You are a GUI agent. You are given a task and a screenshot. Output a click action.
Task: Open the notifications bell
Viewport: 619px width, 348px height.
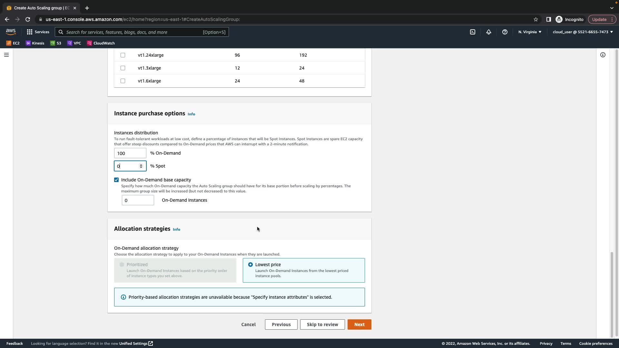click(x=489, y=32)
